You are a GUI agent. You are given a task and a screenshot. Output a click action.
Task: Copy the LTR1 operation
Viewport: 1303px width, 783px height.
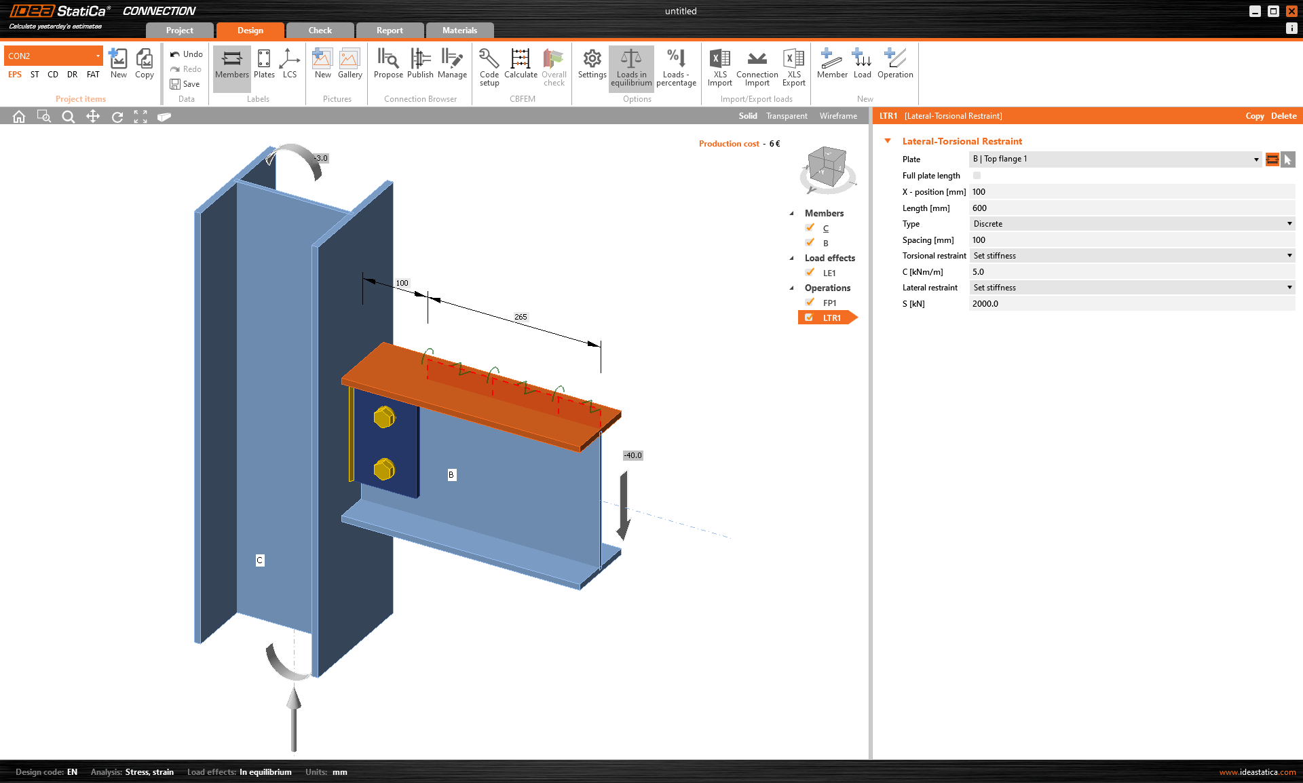tap(1255, 115)
